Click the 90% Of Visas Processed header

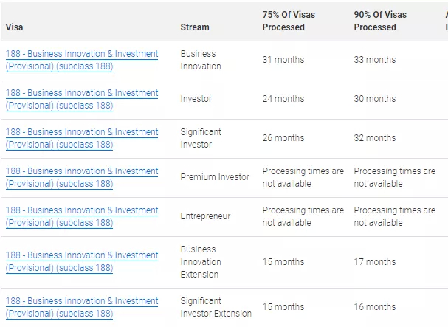tap(380, 21)
